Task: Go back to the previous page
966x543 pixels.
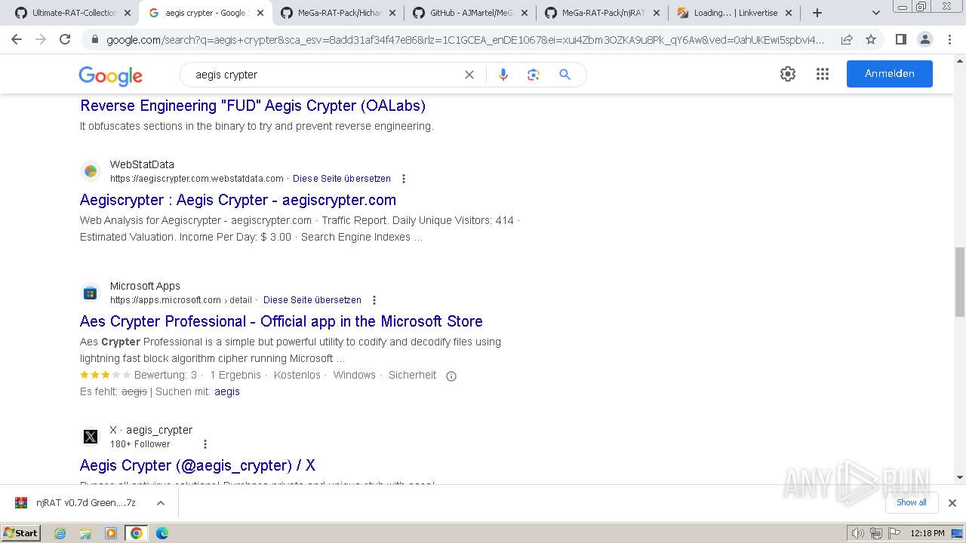Action: click(17, 39)
